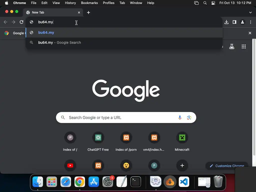Screen dimensions: 256x192
Task: Dismiss the Google Chrome info bar
Action: tap(250, 33)
